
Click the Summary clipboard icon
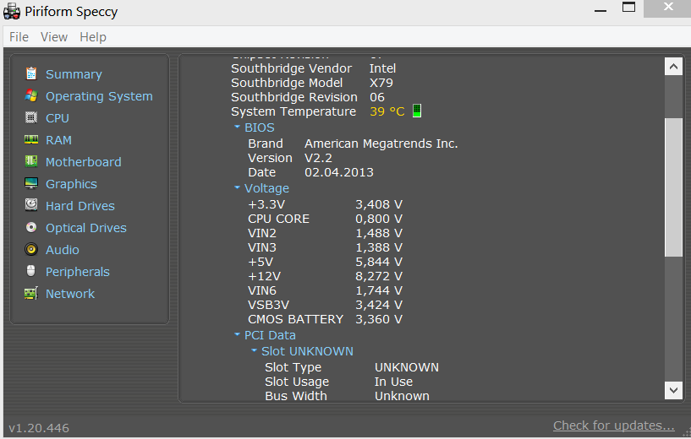(30, 73)
